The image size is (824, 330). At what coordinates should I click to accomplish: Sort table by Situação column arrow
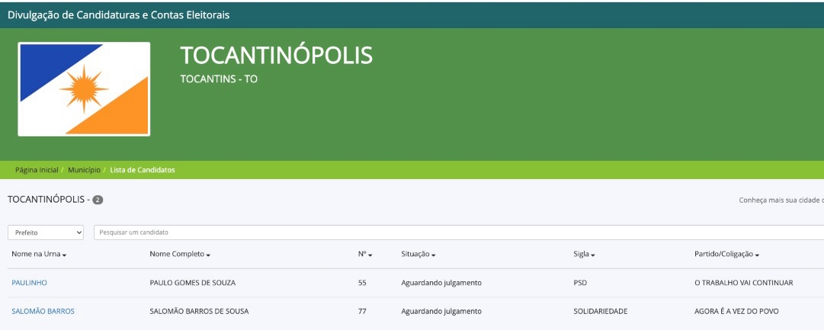434,255
